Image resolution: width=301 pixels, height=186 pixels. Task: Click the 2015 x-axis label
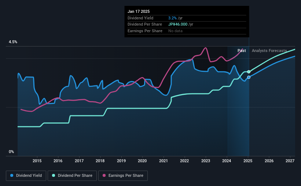pyautogui.click(x=37, y=161)
